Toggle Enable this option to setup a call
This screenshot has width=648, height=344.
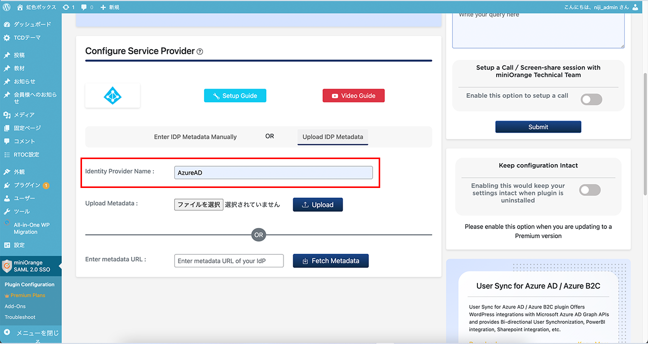click(x=591, y=99)
